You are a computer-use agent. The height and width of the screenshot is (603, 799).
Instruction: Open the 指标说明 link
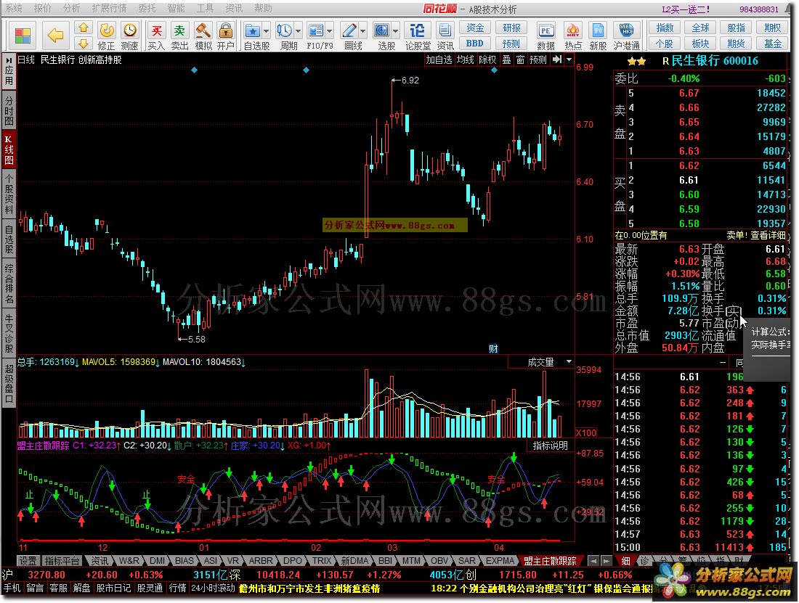550,446
